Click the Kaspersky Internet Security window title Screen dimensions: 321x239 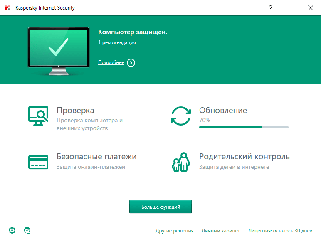[45, 8]
